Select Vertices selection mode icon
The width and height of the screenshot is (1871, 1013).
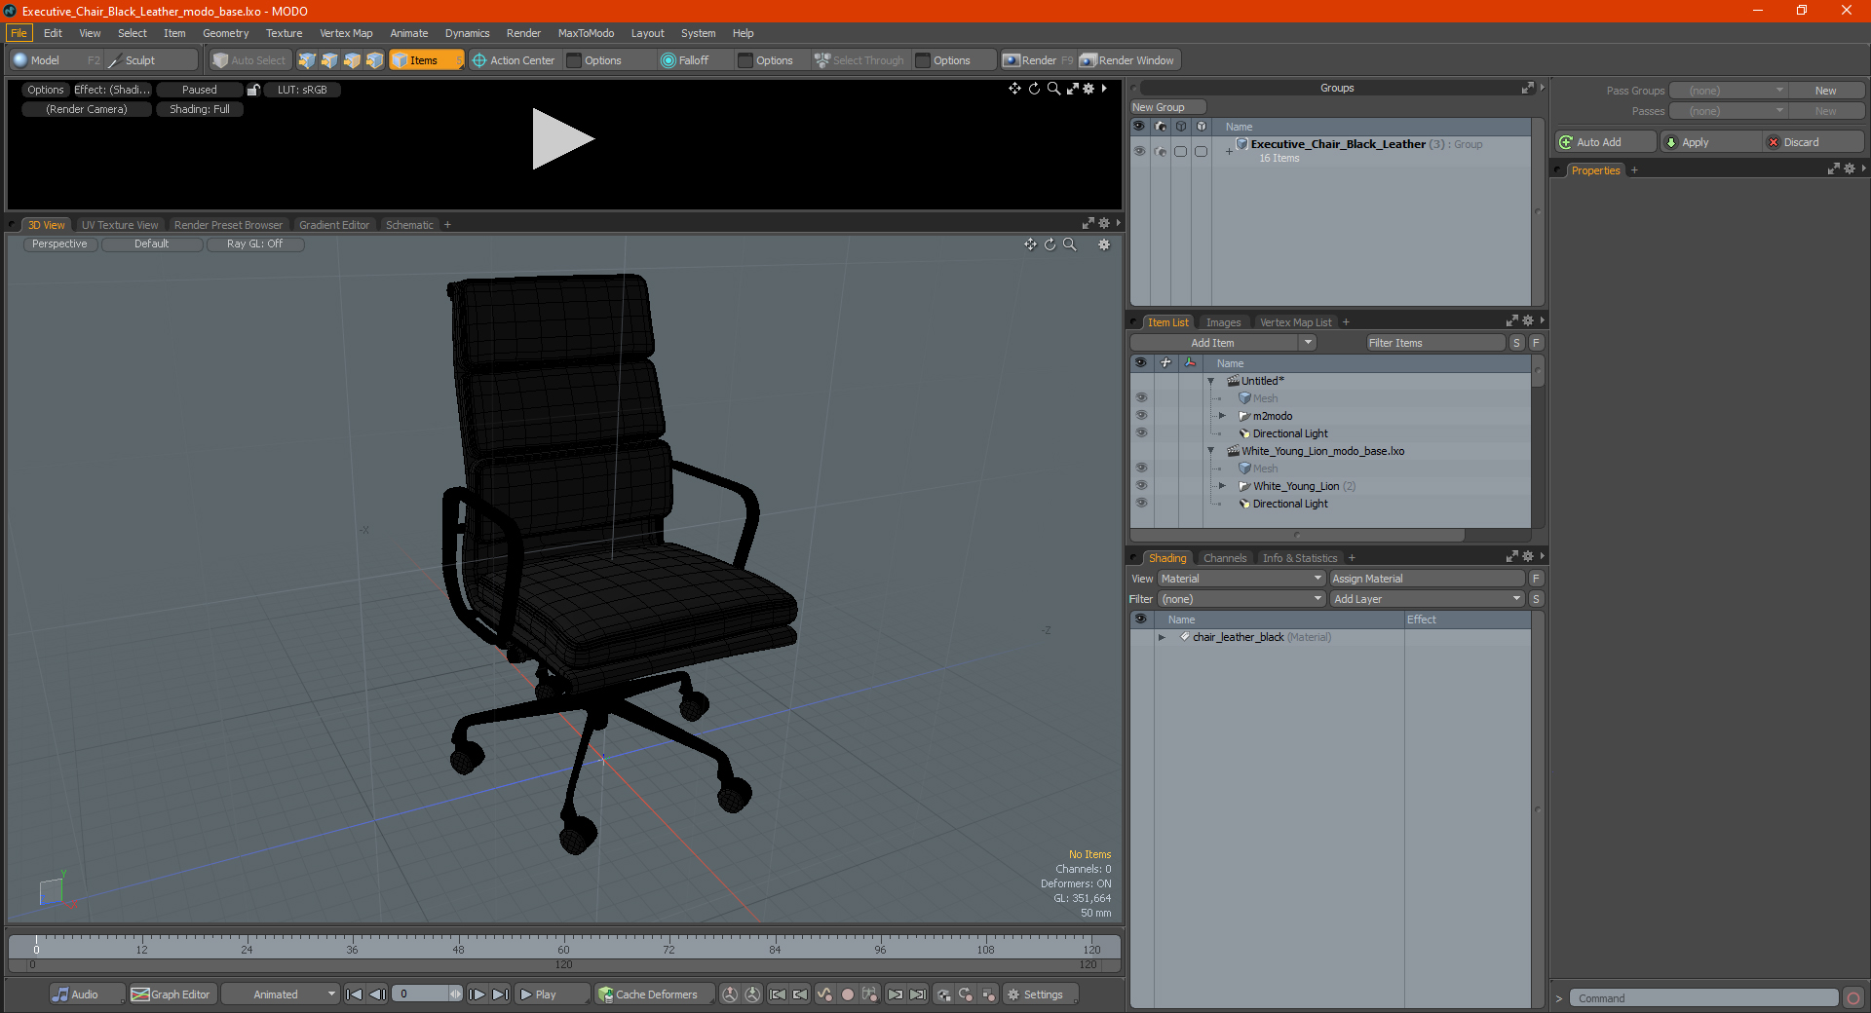click(x=307, y=60)
